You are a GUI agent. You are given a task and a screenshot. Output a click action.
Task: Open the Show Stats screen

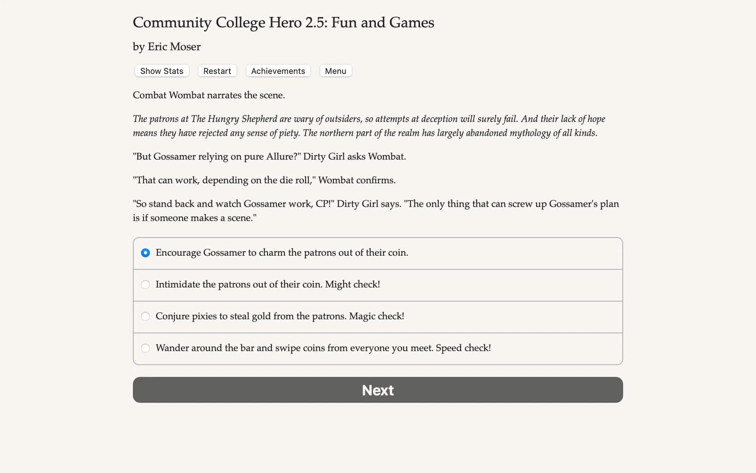[161, 71]
